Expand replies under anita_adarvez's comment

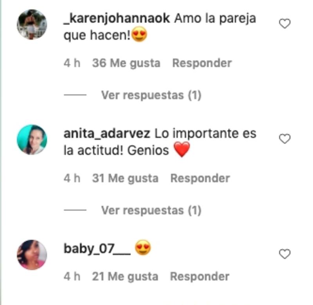tap(151, 210)
